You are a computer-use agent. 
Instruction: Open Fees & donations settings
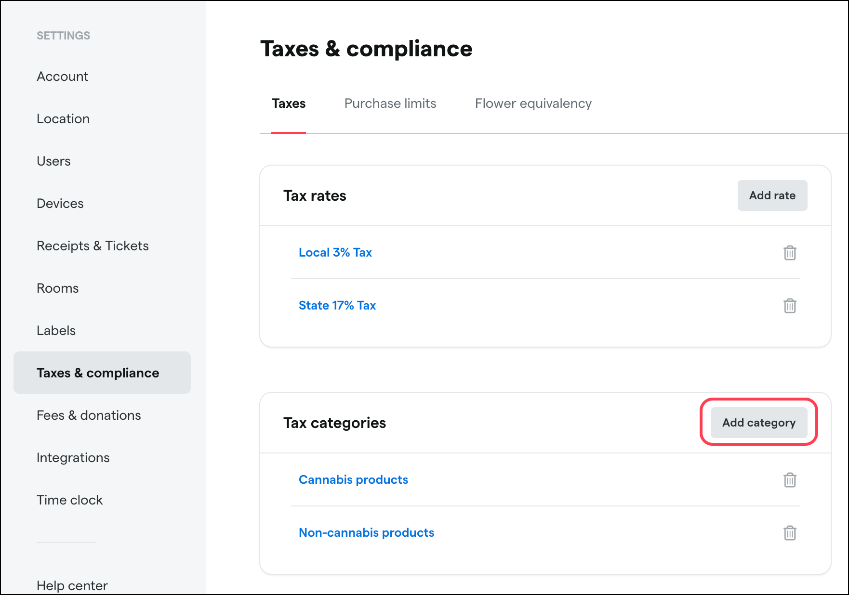pyautogui.click(x=89, y=415)
